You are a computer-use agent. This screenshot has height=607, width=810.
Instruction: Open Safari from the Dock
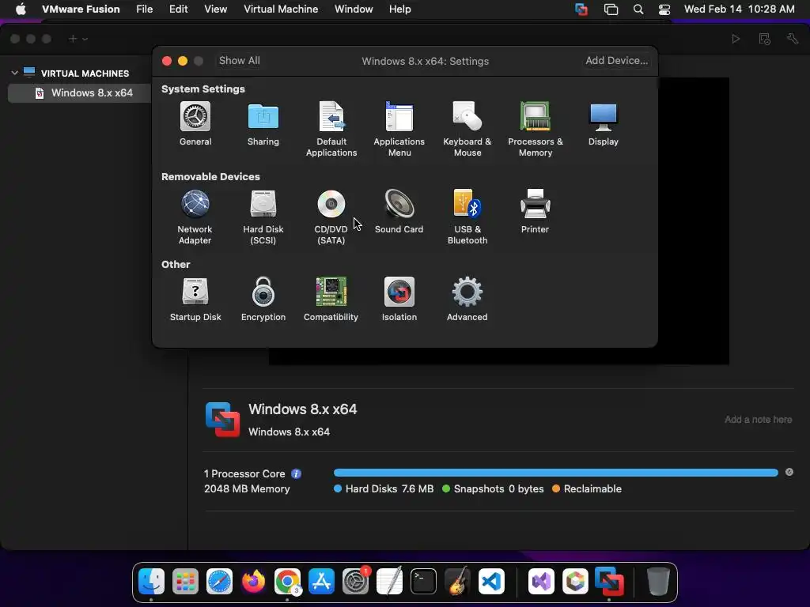coord(219,582)
